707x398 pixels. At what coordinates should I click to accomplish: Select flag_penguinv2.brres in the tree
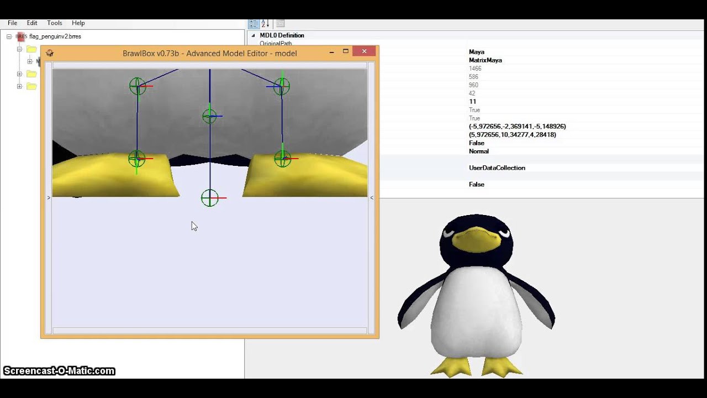pos(55,36)
